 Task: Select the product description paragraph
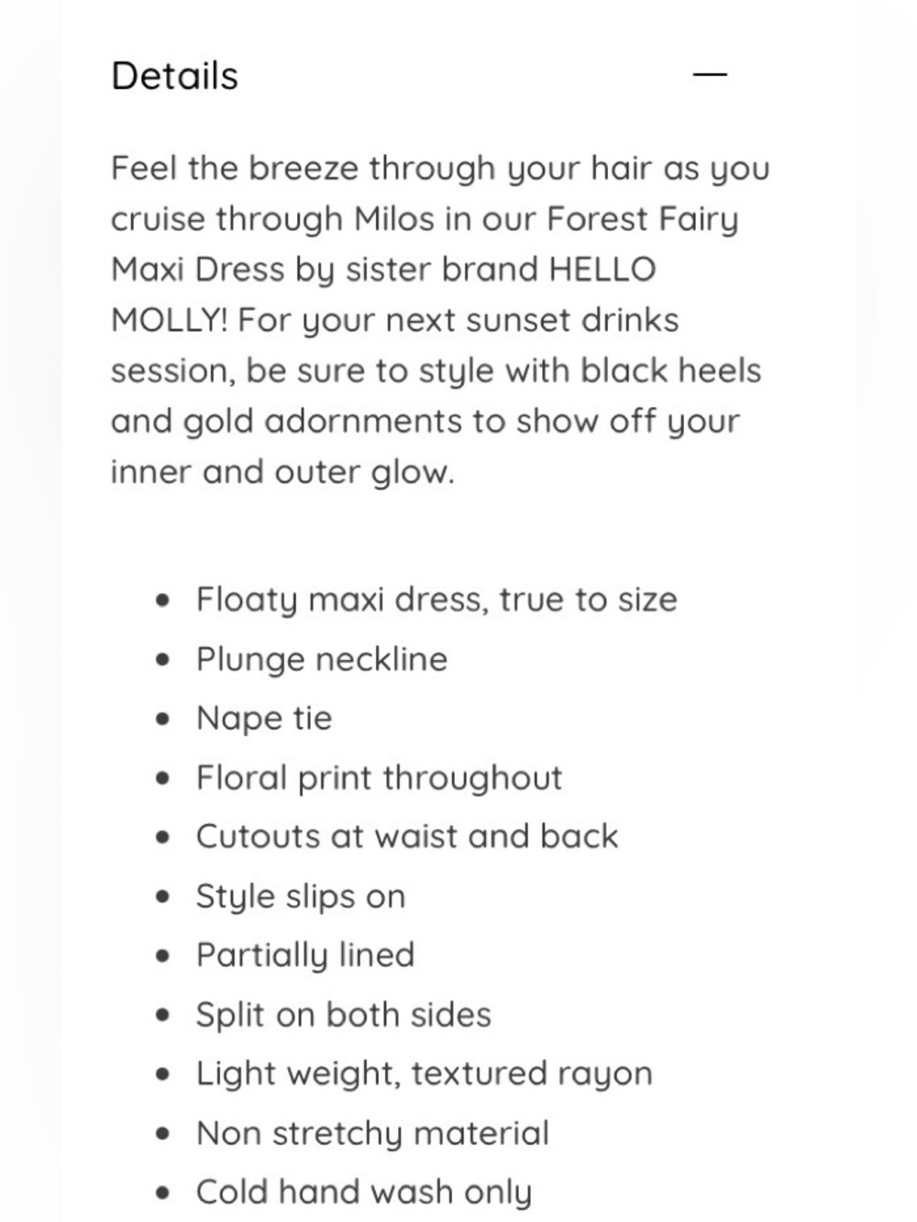click(440, 320)
